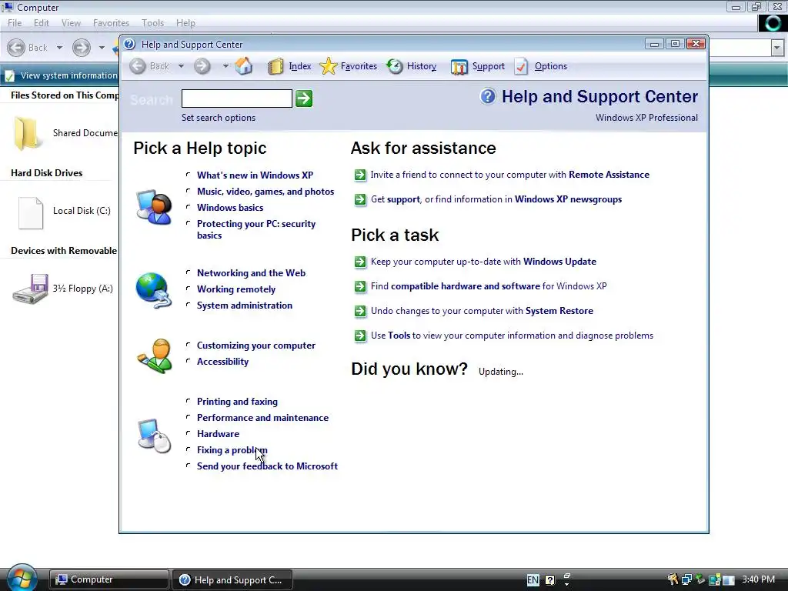
Task: Open Networking and the Web topic
Action: tap(251, 273)
